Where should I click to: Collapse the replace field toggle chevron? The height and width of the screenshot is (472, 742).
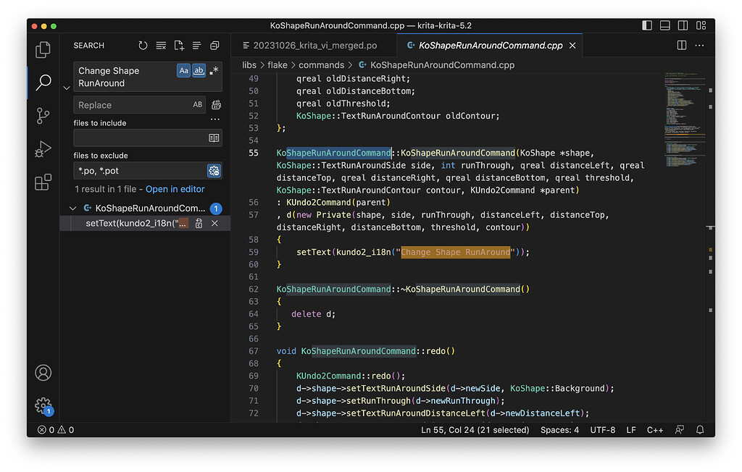[67, 88]
